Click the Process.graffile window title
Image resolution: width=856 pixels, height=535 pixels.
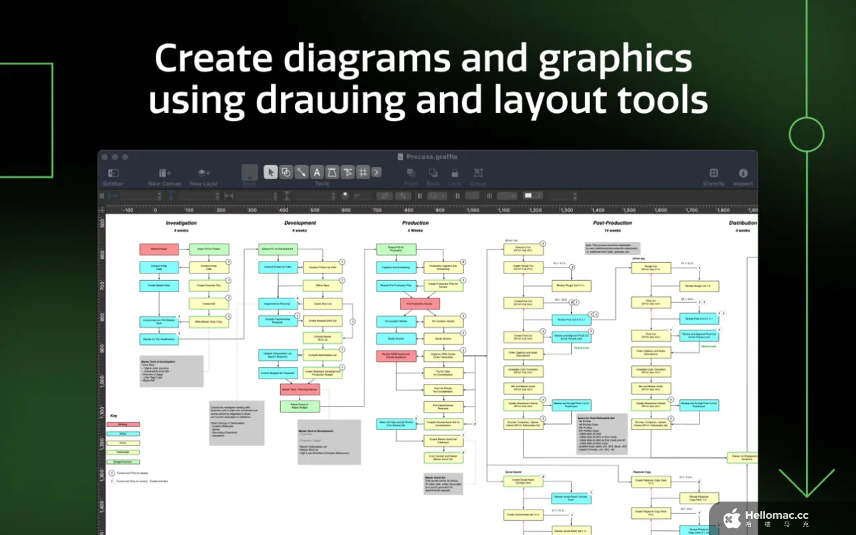point(432,157)
